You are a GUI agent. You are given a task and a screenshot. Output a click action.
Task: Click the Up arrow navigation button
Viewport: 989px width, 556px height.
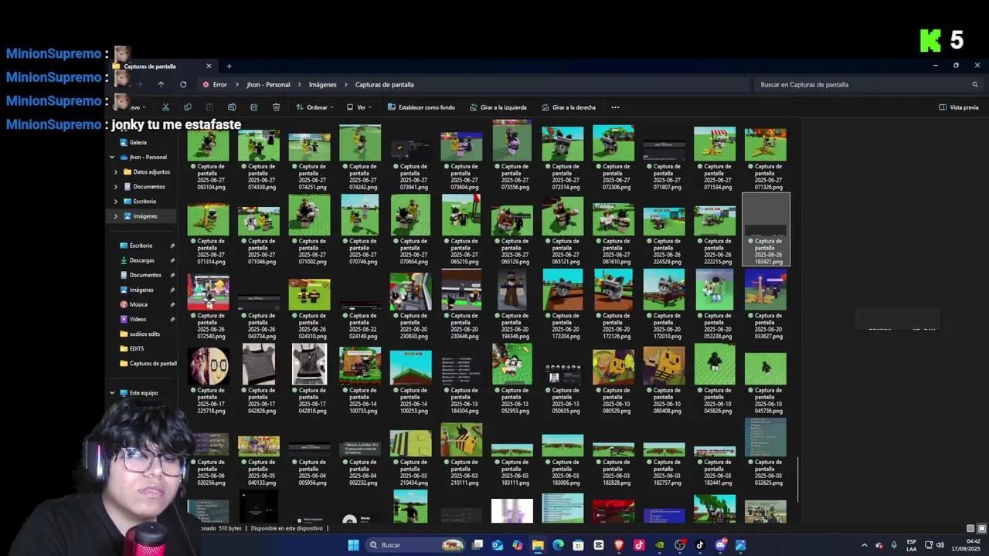(161, 84)
